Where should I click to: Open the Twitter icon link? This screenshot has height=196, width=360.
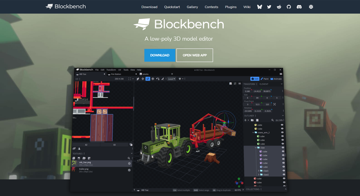point(269,7)
